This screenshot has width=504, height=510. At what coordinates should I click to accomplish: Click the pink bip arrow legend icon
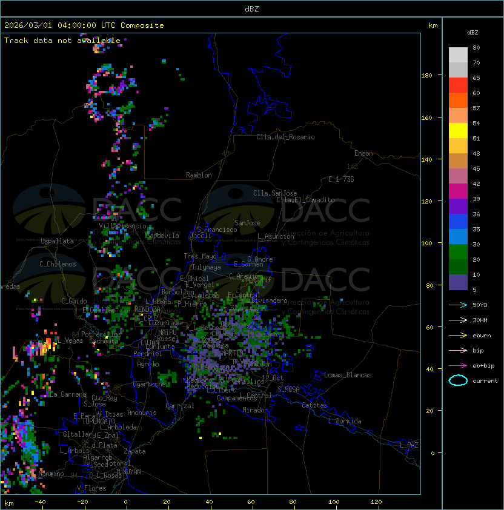[x=458, y=350]
